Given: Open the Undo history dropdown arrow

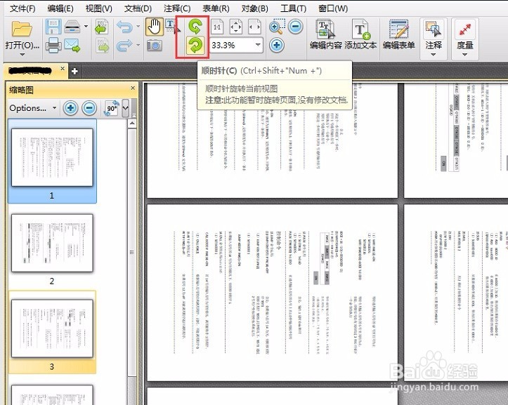Looking at the screenshot, I should click(x=138, y=26).
